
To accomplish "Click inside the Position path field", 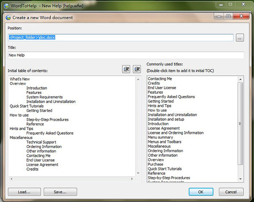I will (121, 38).
